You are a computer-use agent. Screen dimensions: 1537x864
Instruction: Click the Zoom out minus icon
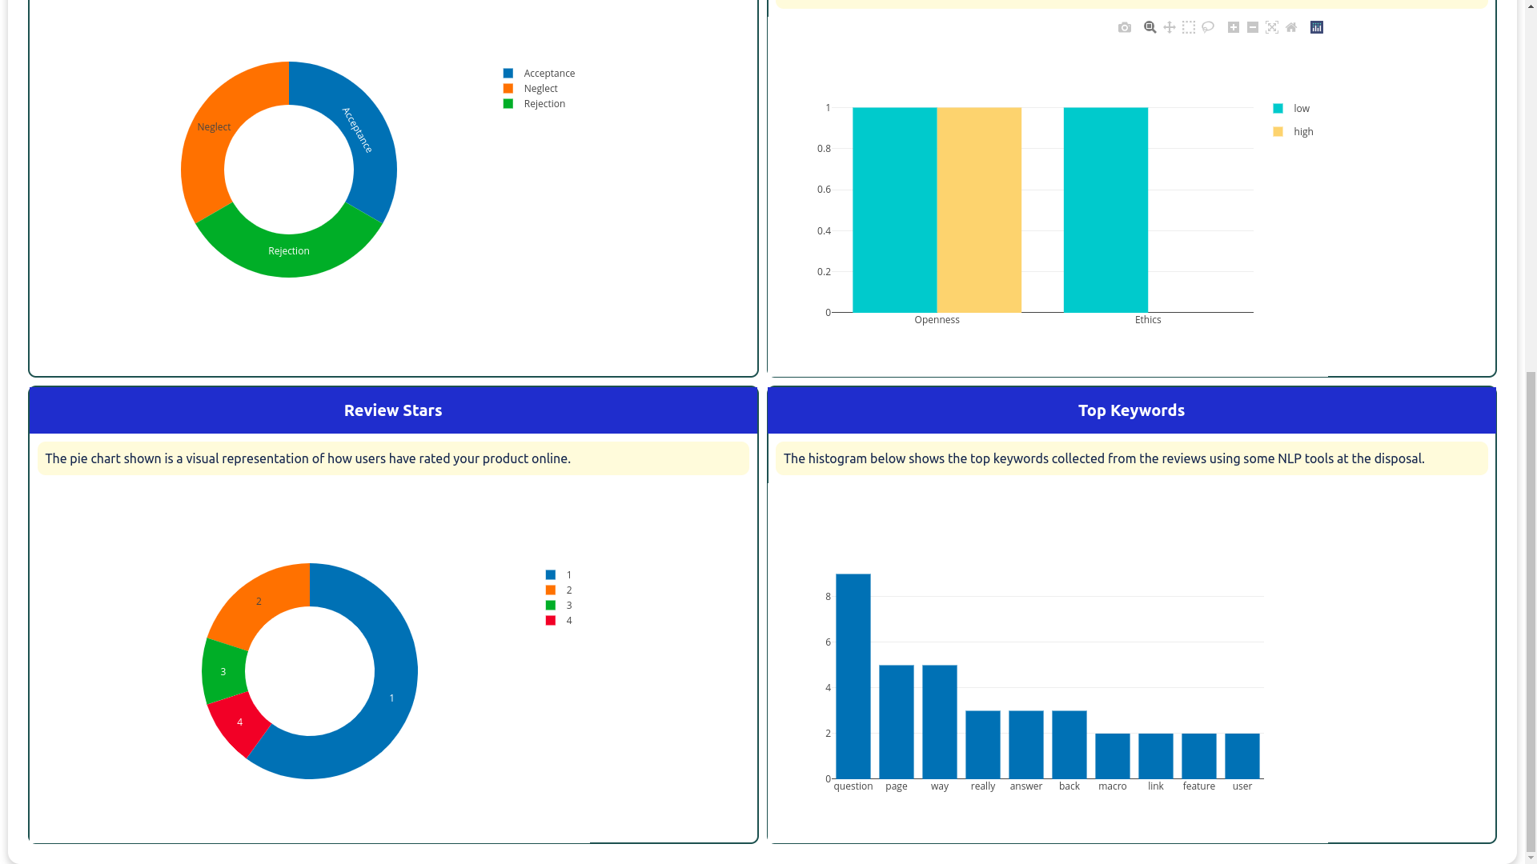[1253, 28]
